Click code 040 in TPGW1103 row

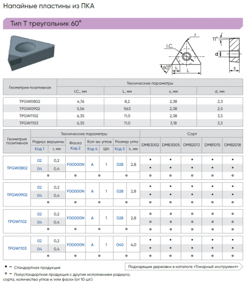(x=120, y=245)
